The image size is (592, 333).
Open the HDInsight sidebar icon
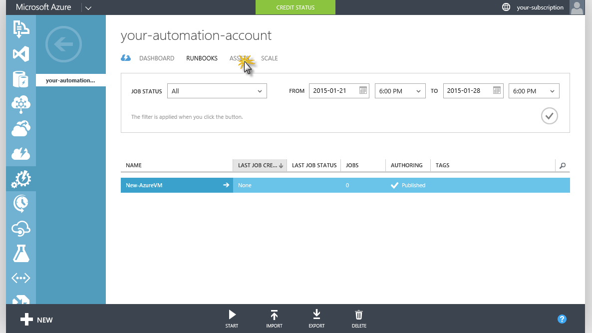point(21,104)
